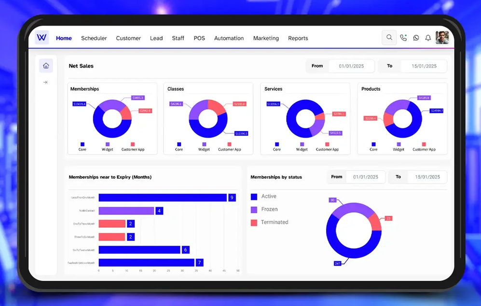Open the search icon in the top bar
This screenshot has height=306, width=481.
(389, 37)
